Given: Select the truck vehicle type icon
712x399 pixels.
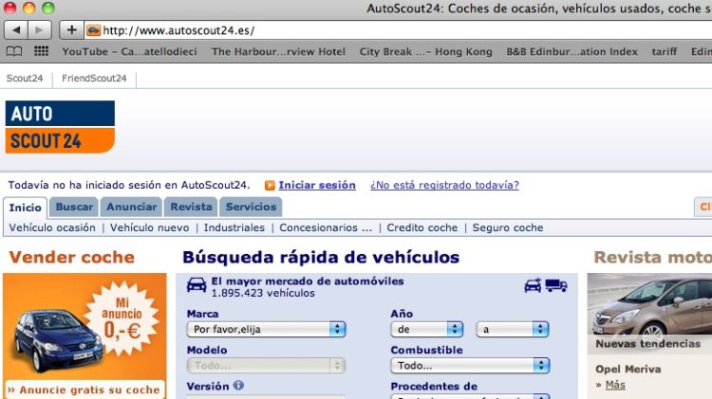Looking at the screenshot, I should (556, 285).
